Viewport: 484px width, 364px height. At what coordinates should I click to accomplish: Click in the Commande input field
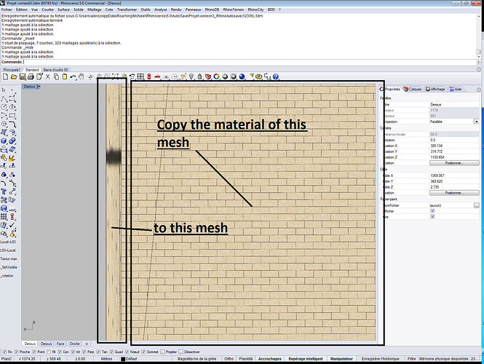tap(249, 62)
